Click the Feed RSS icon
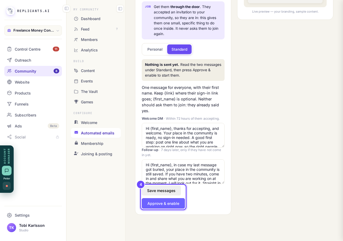Screen dimensions: 343x241 click(76, 29)
